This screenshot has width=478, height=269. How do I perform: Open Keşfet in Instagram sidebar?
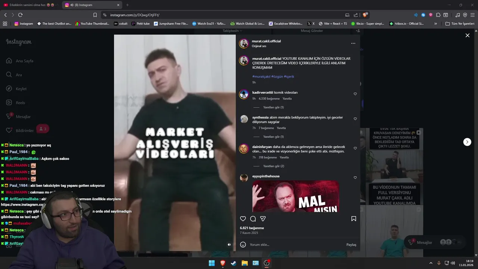click(16, 89)
